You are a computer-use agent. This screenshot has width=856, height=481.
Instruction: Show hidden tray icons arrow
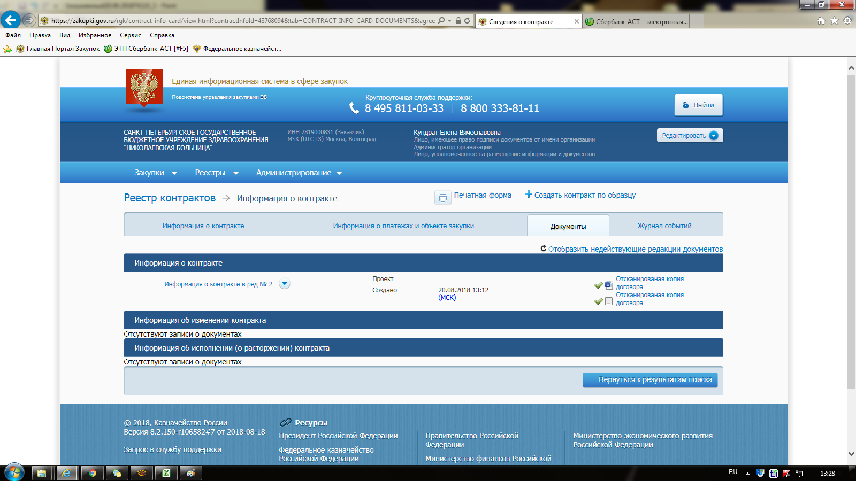click(x=747, y=474)
